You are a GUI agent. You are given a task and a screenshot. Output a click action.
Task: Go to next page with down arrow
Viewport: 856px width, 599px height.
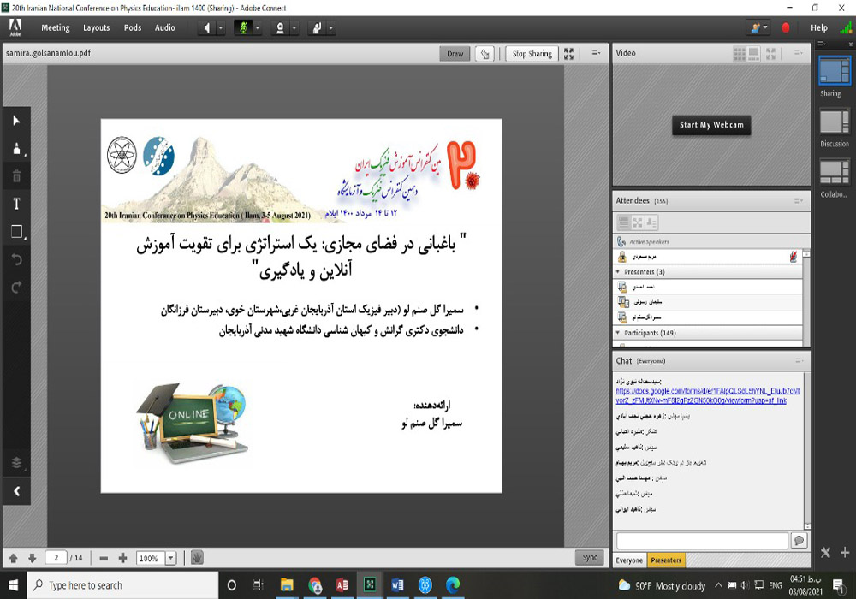32,558
